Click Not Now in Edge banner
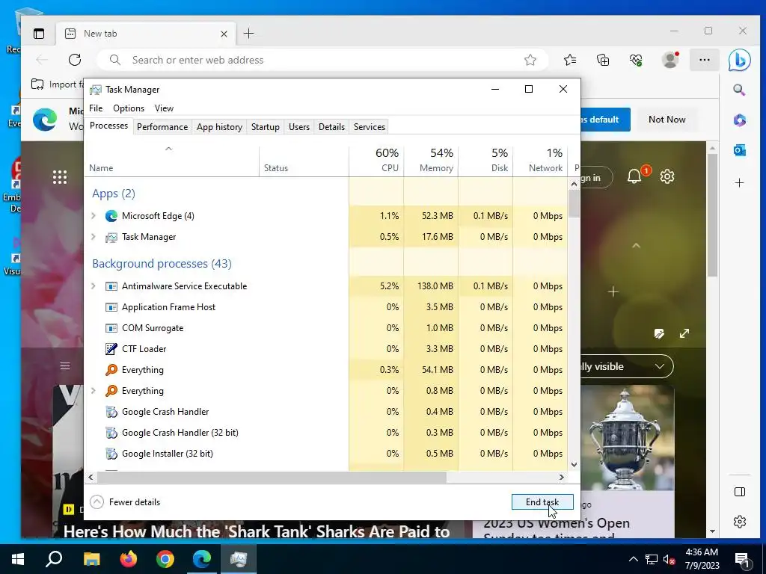This screenshot has height=574, width=766. [x=667, y=120]
